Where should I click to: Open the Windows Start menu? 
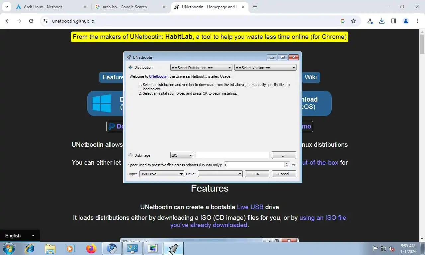pos(9,248)
